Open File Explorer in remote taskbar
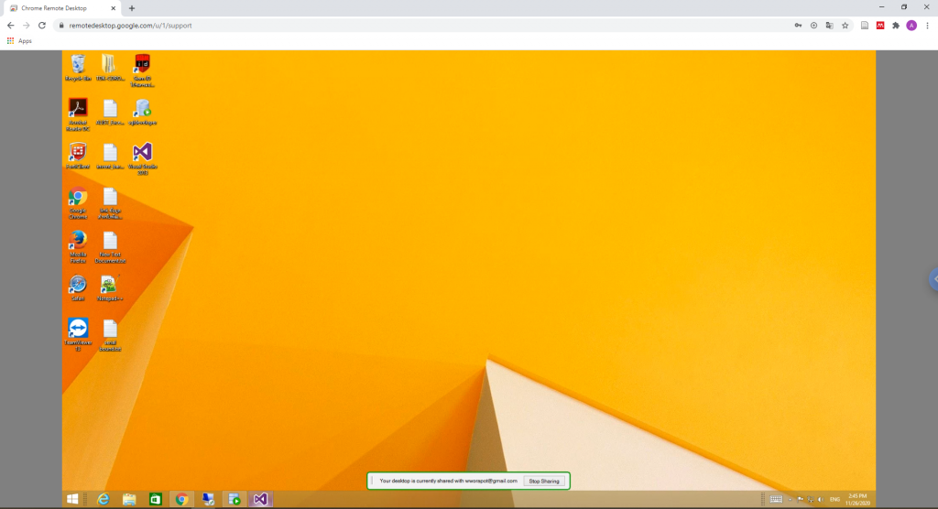938x509 pixels. pos(129,499)
